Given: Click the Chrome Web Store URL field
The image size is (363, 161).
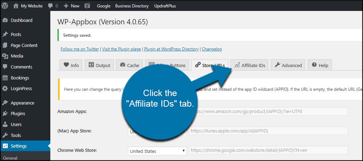Looking at the screenshot, I should (269, 150).
